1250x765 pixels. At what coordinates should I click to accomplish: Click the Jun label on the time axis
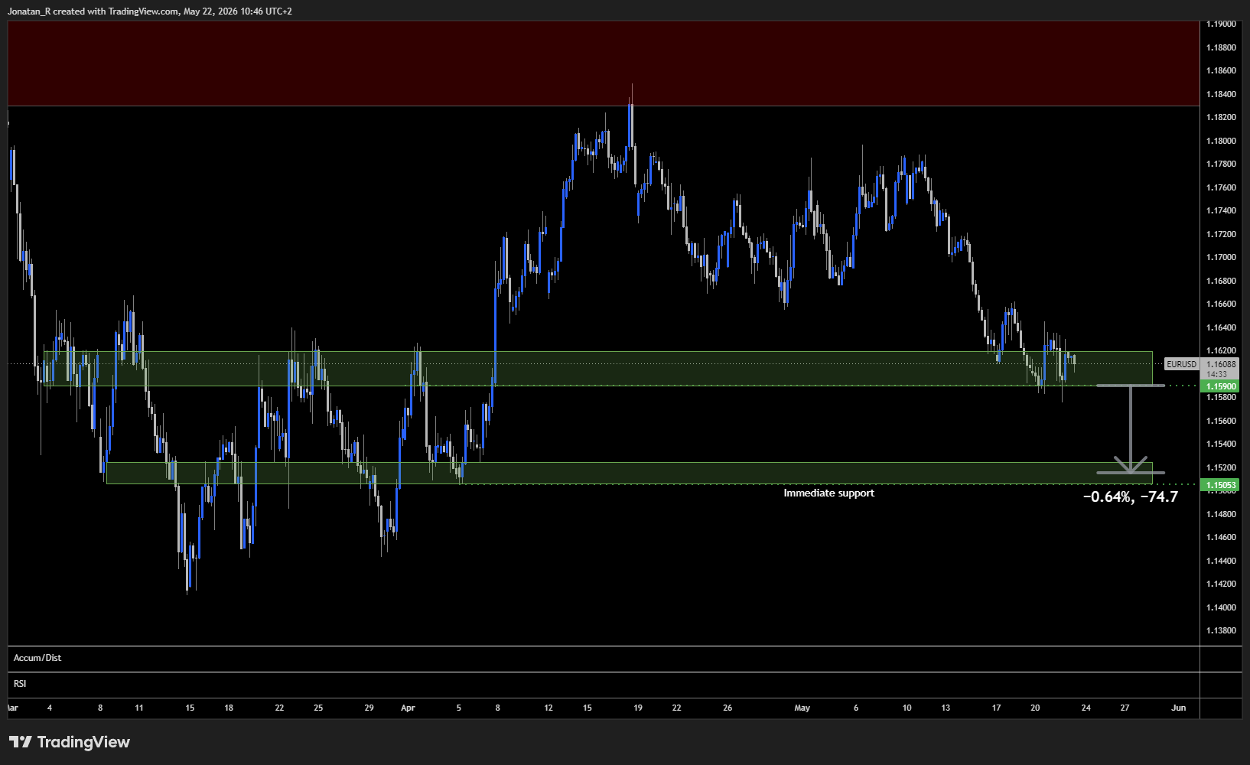pos(1179,708)
